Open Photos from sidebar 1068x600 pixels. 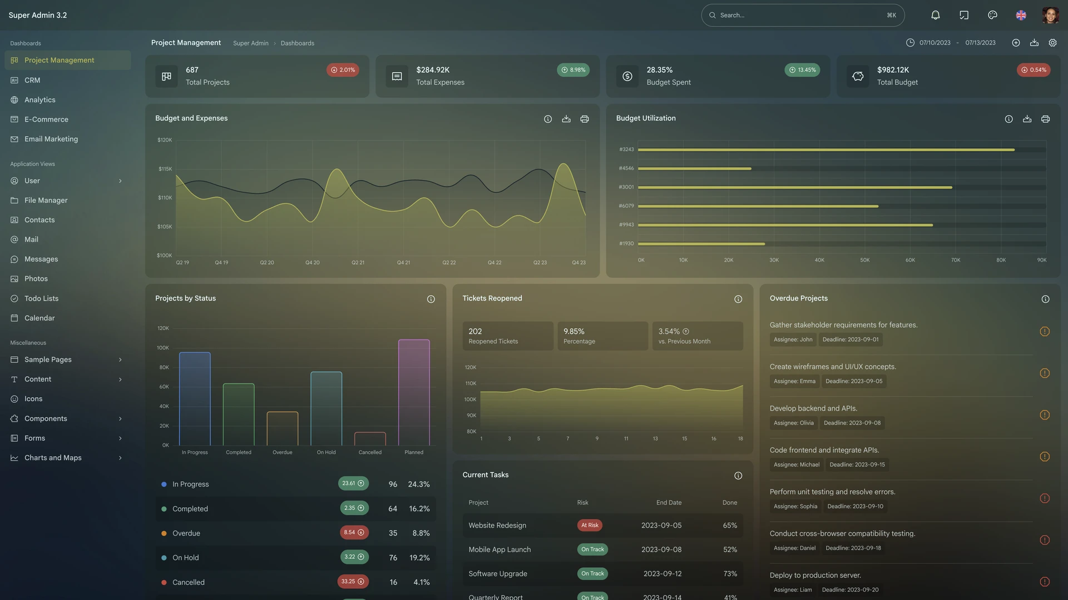tap(68, 279)
